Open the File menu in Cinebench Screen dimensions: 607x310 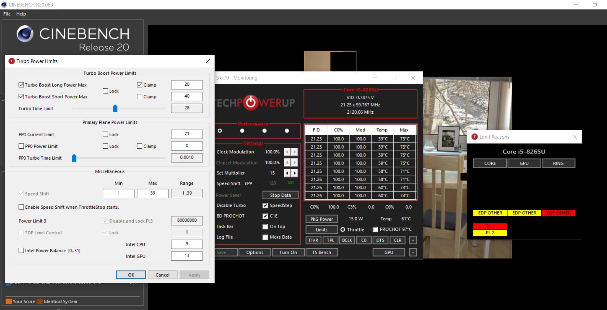tap(7, 14)
